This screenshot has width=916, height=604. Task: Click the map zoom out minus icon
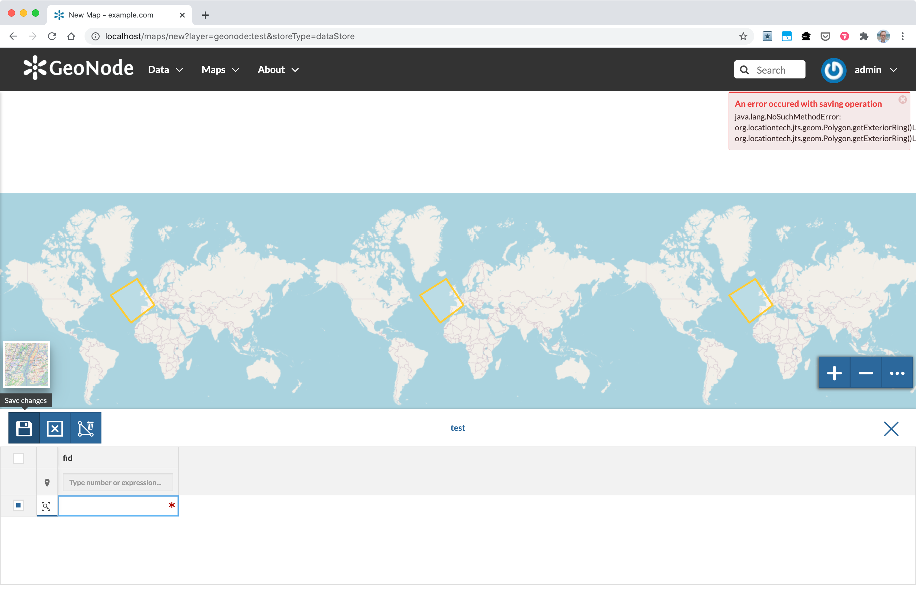pyautogui.click(x=865, y=373)
